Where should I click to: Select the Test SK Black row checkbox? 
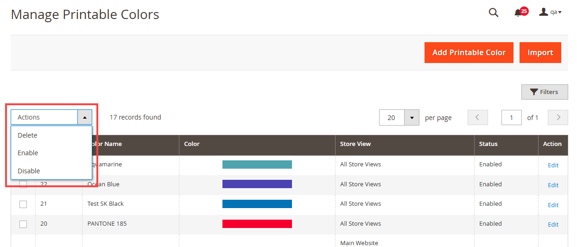[23, 204]
